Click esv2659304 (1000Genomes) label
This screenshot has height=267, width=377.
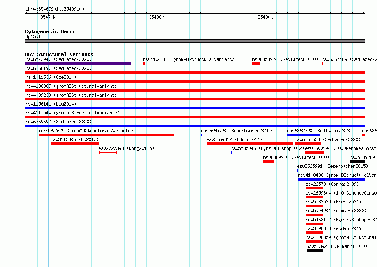click(341, 193)
